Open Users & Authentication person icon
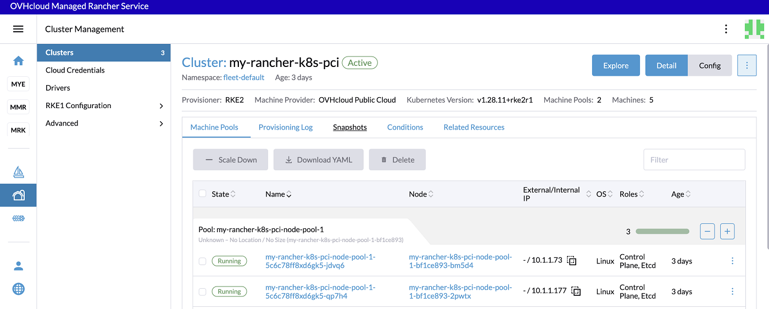Viewport: 769px width, 309px height. (x=18, y=266)
